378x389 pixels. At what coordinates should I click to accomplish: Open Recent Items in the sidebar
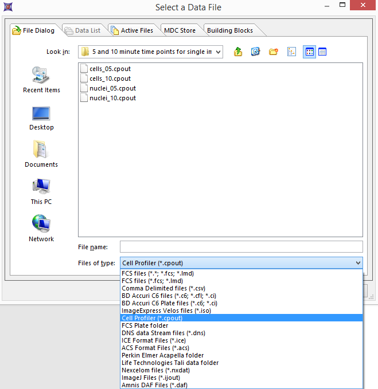coord(41,80)
